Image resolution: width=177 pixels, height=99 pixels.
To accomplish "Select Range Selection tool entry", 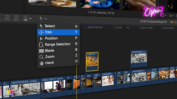I will pos(58,44).
